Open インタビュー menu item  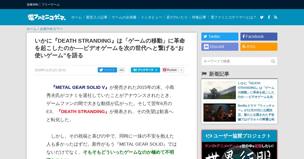(151, 17)
